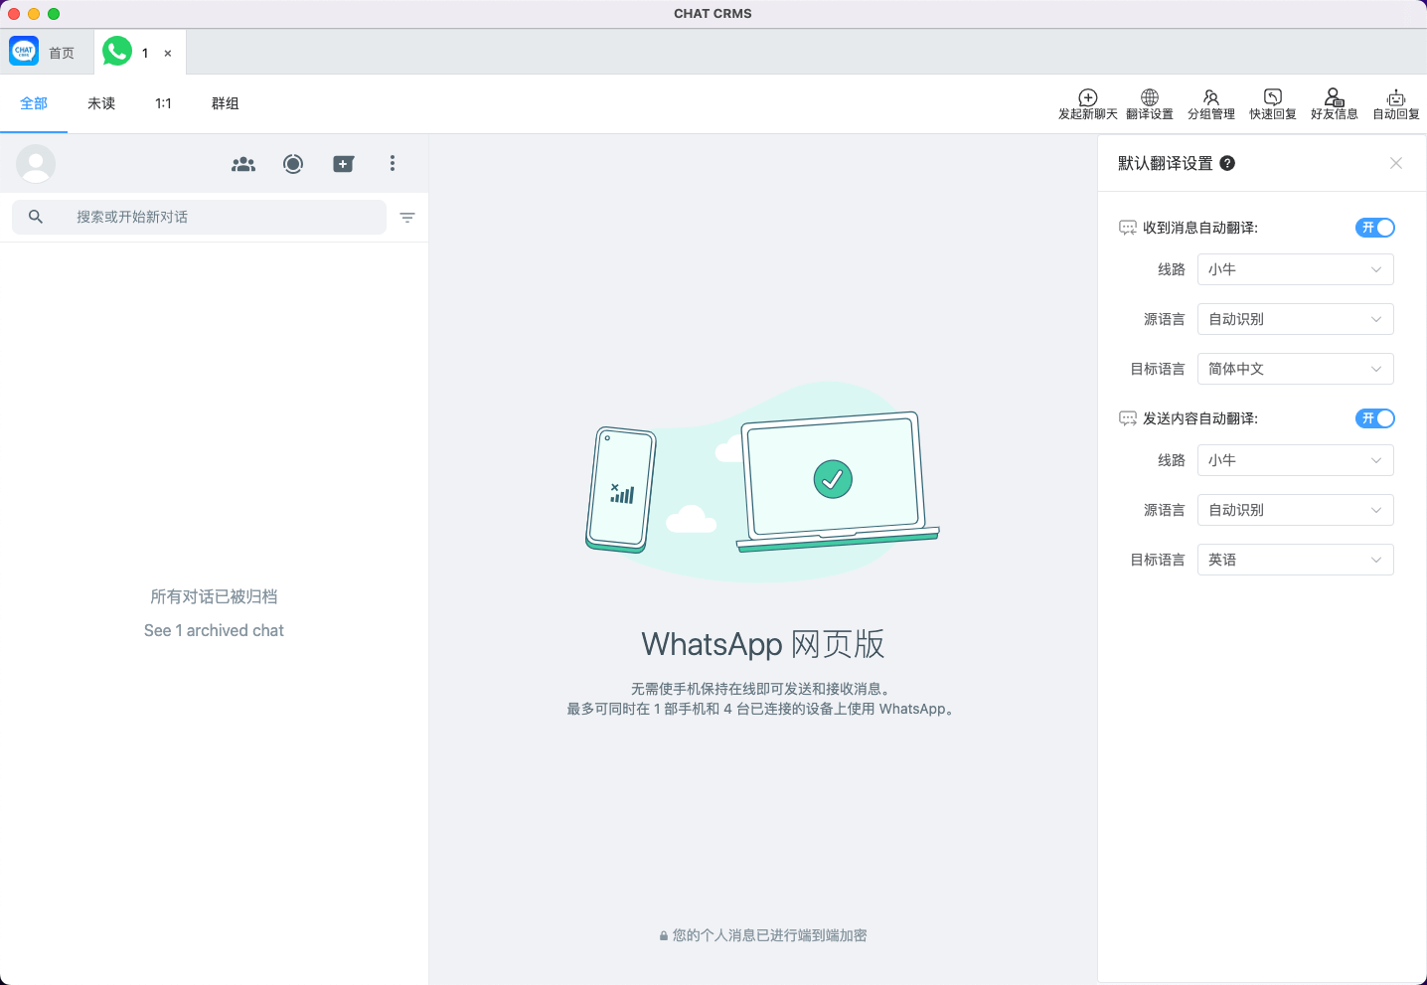Open the Status icon in chat sidebar
This screenshot has width=1427, height=985.
click(293, 163)
